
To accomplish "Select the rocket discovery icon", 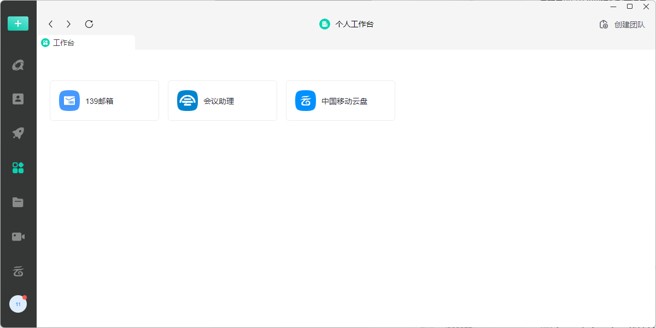I will coord(18,133).
